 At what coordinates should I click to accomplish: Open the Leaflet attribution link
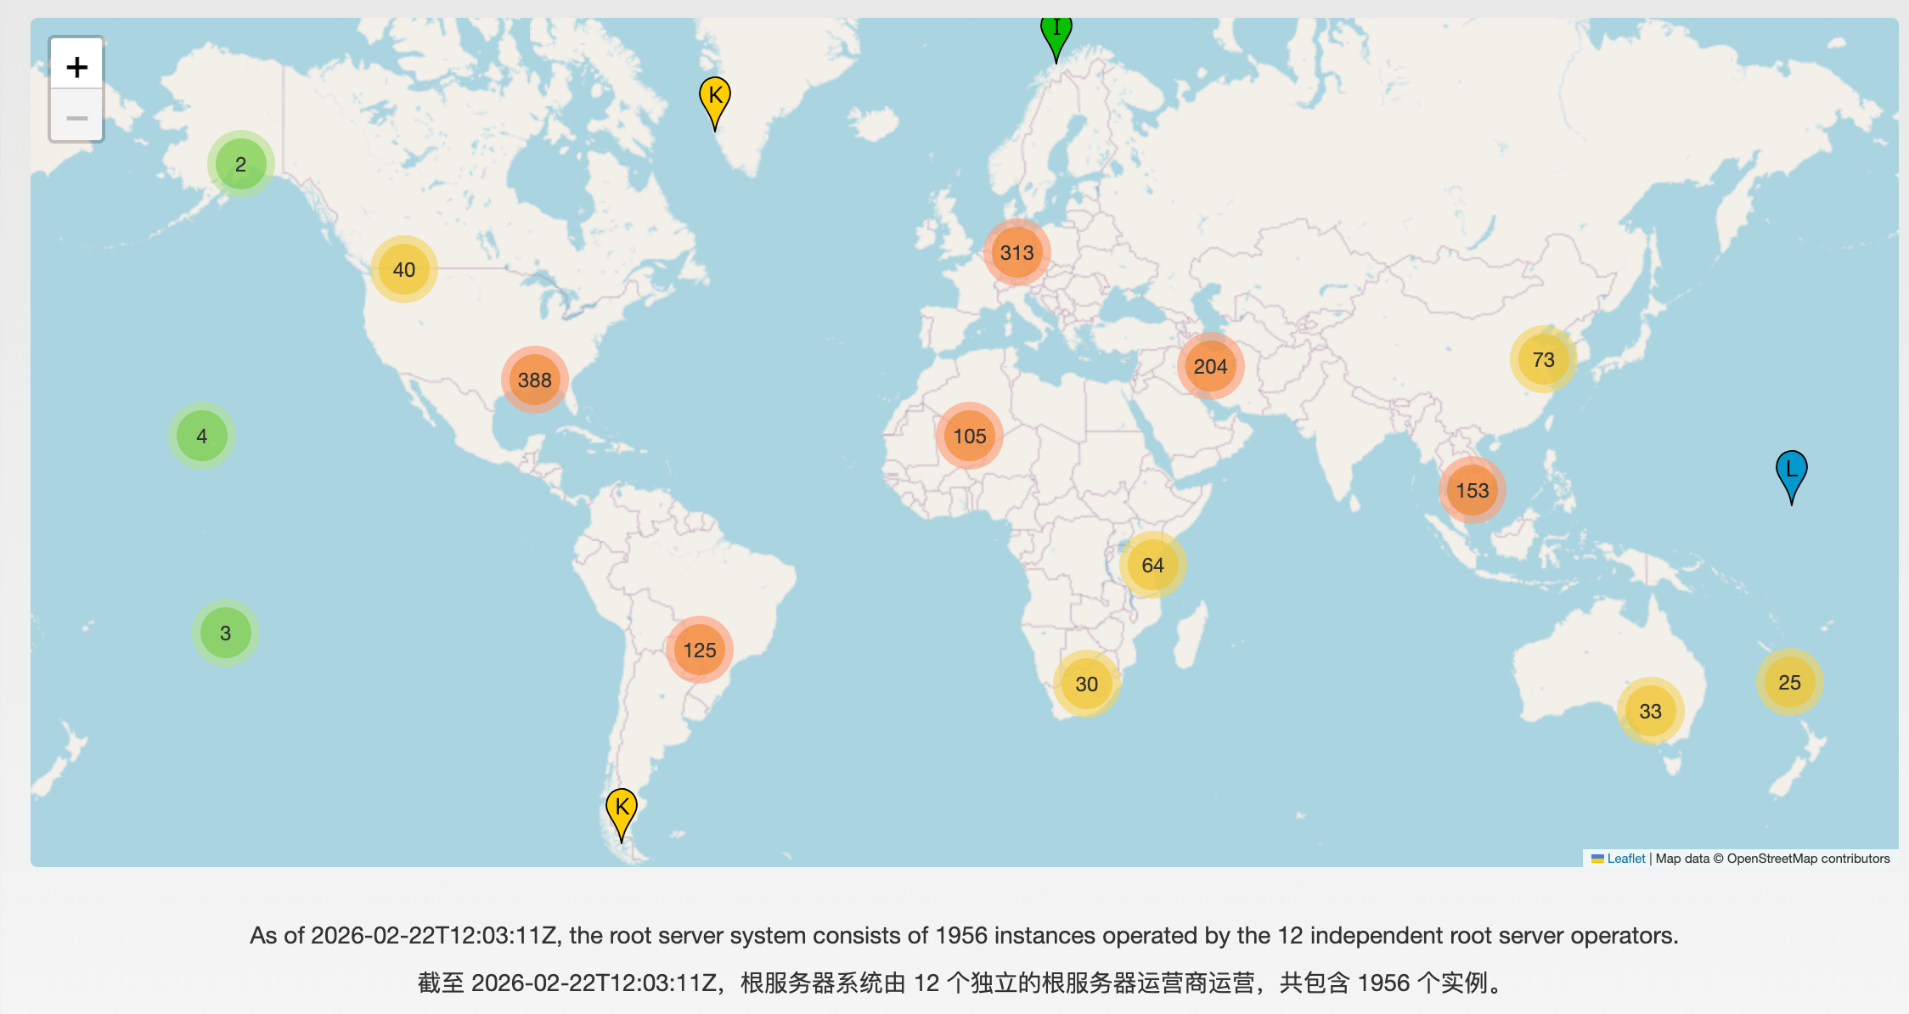click(x=1625, y=858)
